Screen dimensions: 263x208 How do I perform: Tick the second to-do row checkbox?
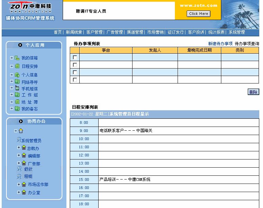pos(75,65)
